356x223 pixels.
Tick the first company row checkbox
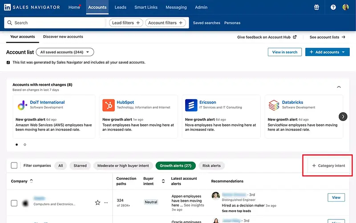14,203
